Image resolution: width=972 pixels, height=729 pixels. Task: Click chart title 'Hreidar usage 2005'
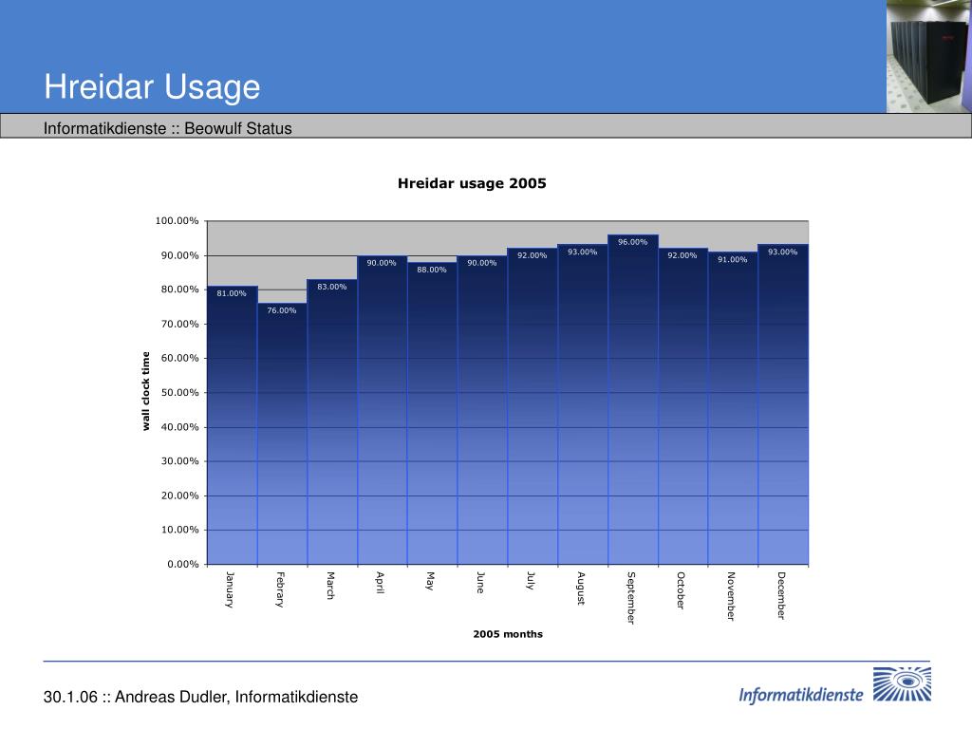(472, 183)
